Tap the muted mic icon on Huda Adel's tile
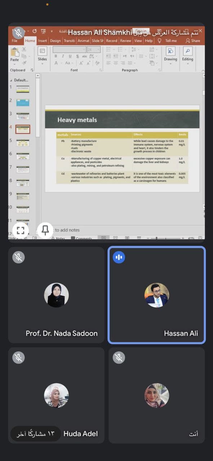 click(18, 357)
